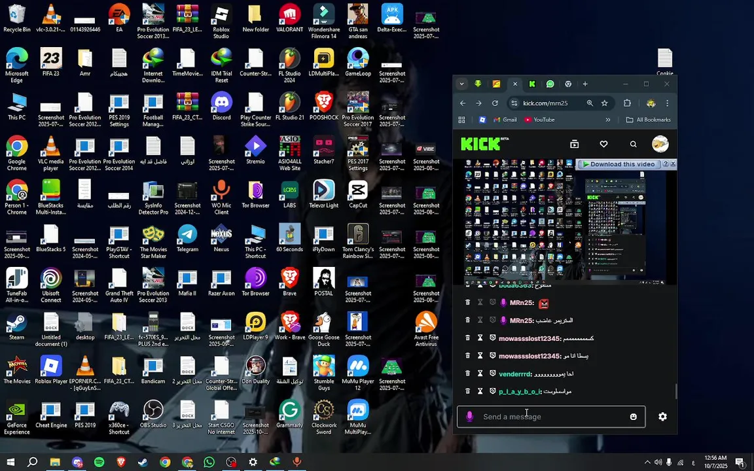The width and height of the screenshot is (754, 471).
Task: Open Kick search magnifier icon
Action: [x=634, y=144]
